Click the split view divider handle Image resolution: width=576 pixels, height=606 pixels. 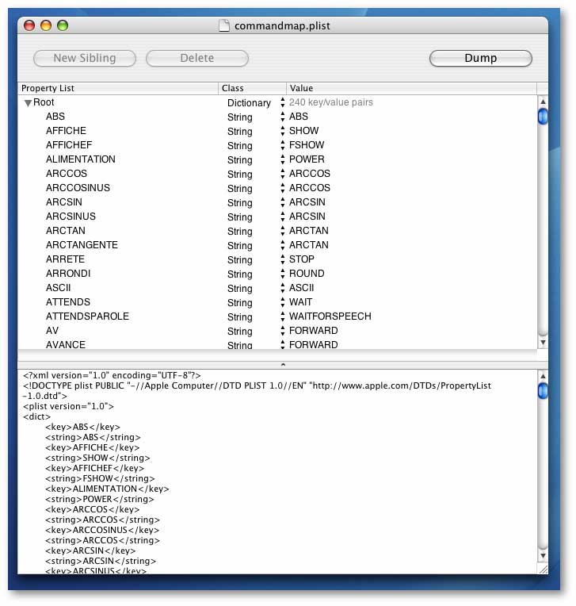pos(283,364)
